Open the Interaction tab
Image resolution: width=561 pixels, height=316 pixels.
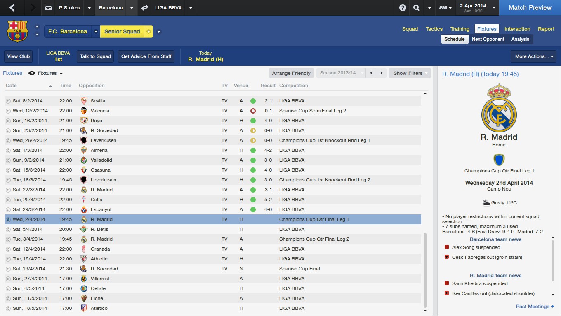517,29
